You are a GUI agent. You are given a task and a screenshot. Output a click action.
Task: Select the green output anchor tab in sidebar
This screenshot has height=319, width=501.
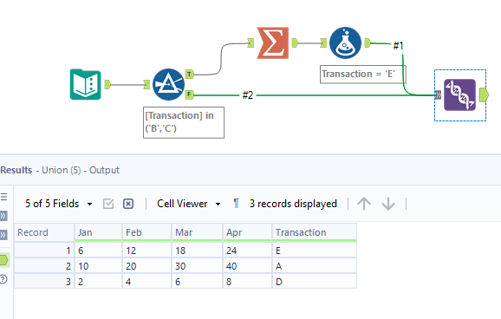click(4, 260)
